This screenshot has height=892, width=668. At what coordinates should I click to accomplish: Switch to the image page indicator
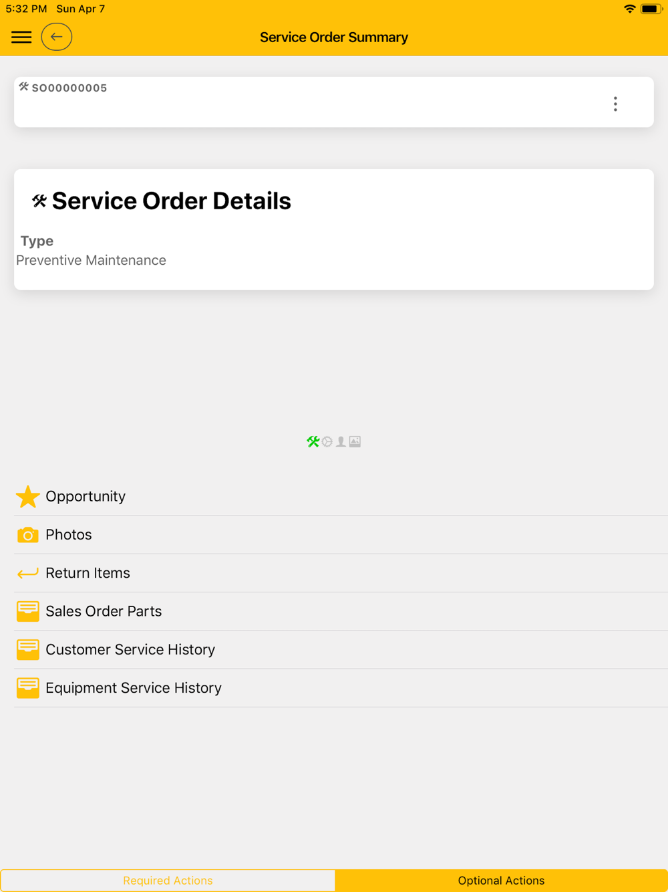(355, 441)
